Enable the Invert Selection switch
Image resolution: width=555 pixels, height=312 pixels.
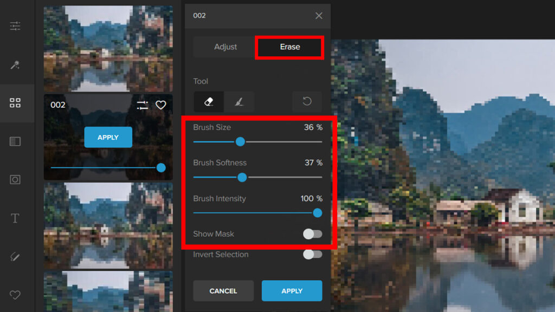click(312, 255)
